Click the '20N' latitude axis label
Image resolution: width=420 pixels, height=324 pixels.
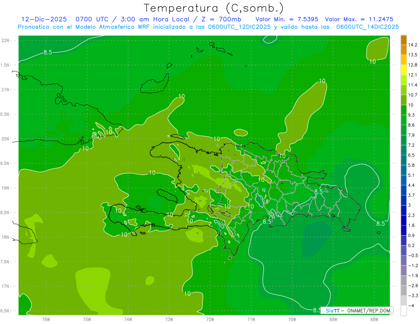[x=5, y=139]
